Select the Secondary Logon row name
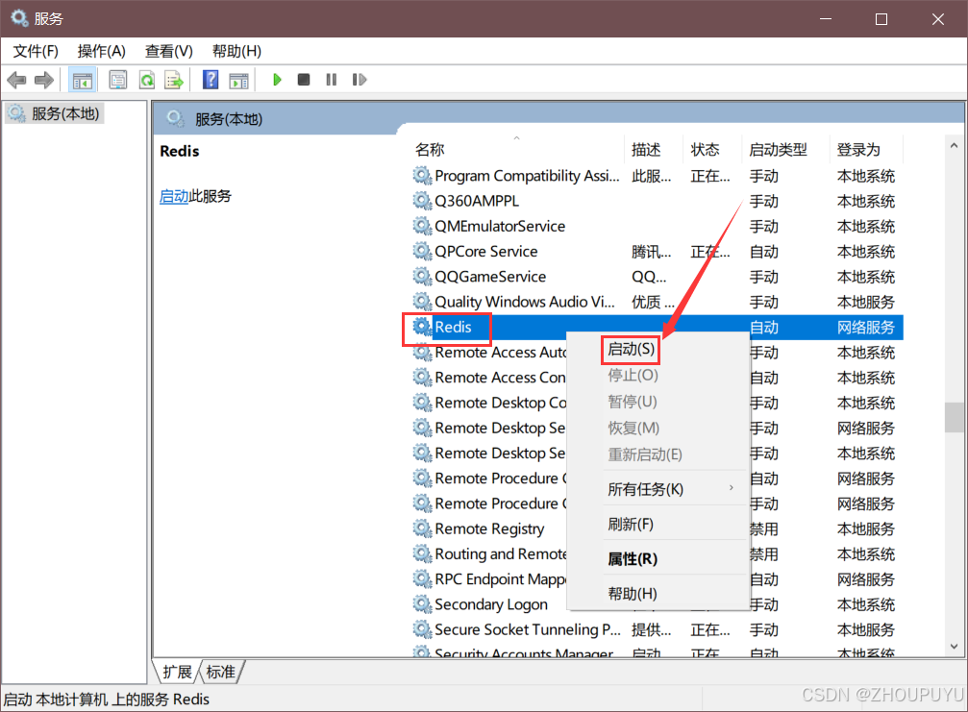The height and width of the screenshot is (712, 968). (x=491, y=604)
